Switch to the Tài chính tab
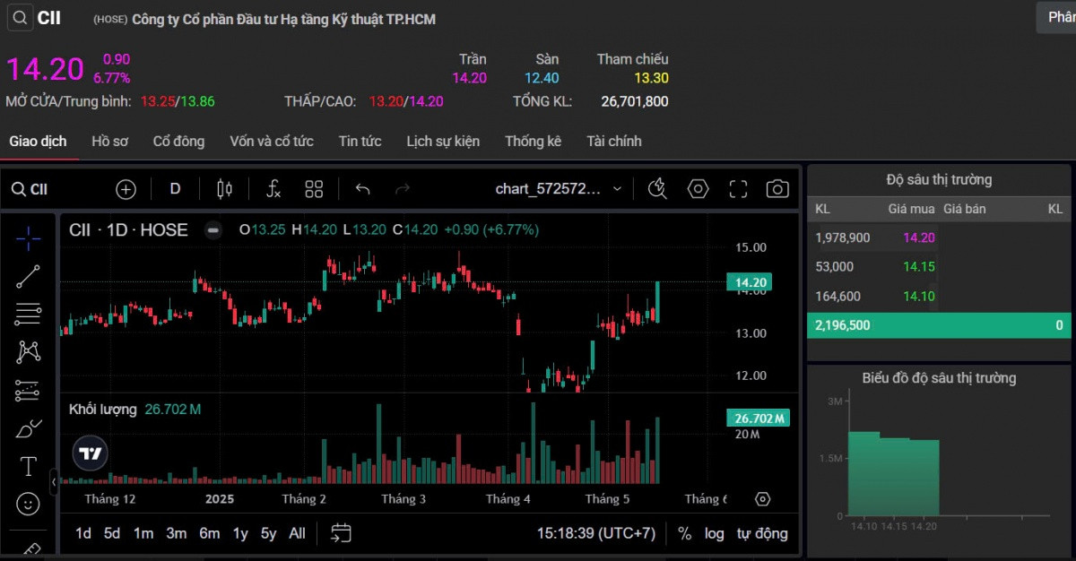 tap(614, 141)
